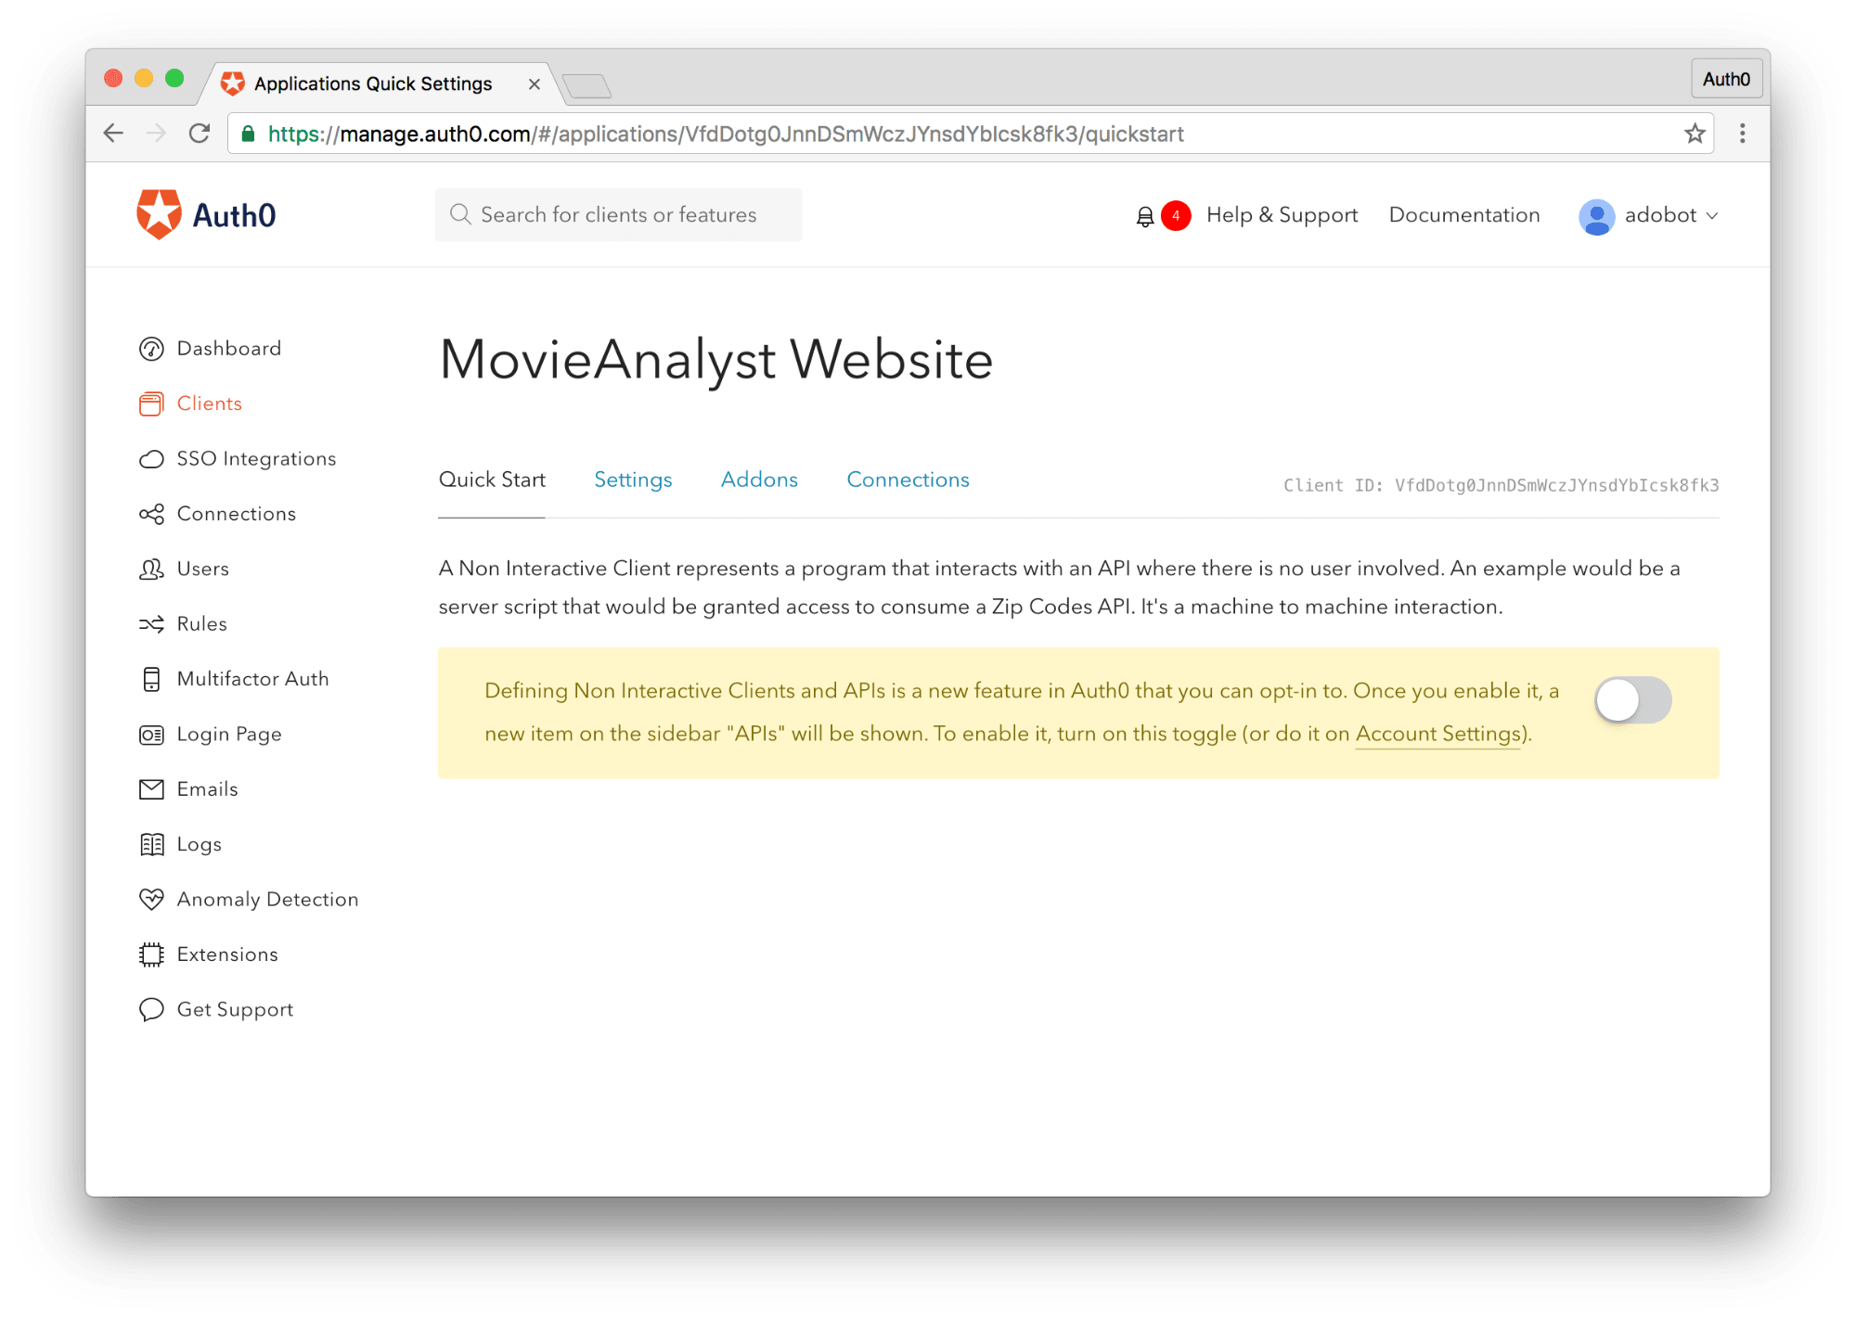Viewport: 1856px width, 1319px height.
Task: Open the Get Support chat bubble icon
Action: pyautogui.click(x=151, y=1009)
